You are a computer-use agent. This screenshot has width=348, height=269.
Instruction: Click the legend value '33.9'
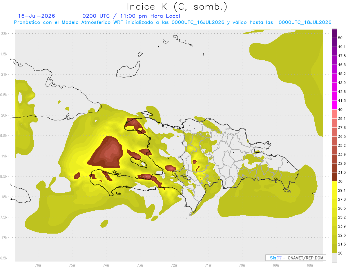[342, 154]
